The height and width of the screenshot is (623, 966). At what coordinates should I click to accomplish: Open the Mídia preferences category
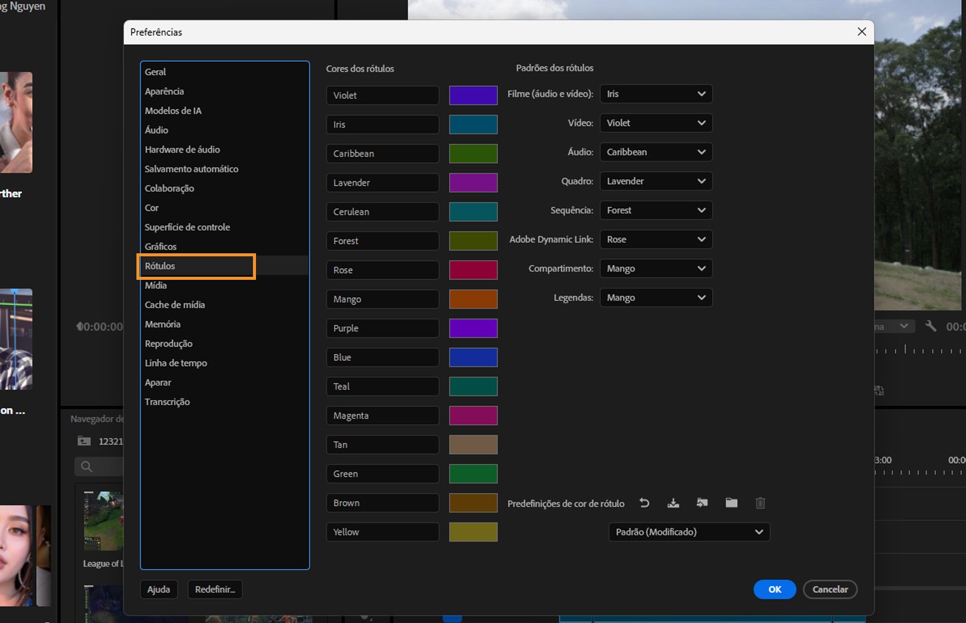225,285
